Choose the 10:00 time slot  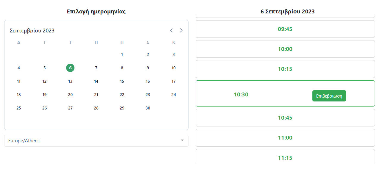285,49
